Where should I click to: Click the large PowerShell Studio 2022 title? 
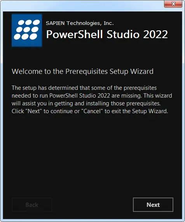(x=107, y=34)
